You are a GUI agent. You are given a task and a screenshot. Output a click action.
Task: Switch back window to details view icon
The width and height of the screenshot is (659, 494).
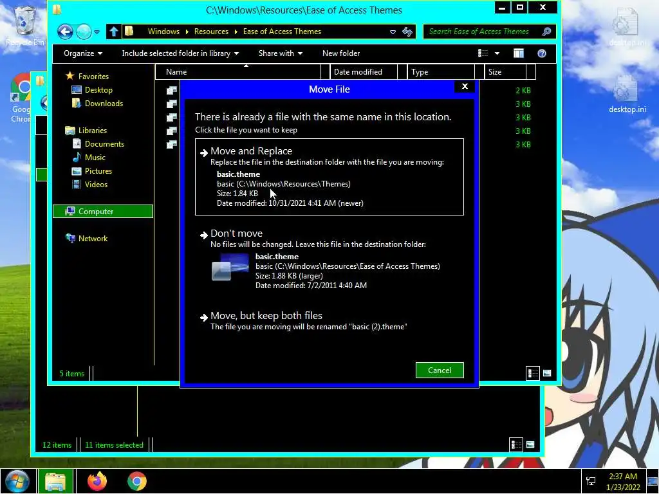[516, 444]
